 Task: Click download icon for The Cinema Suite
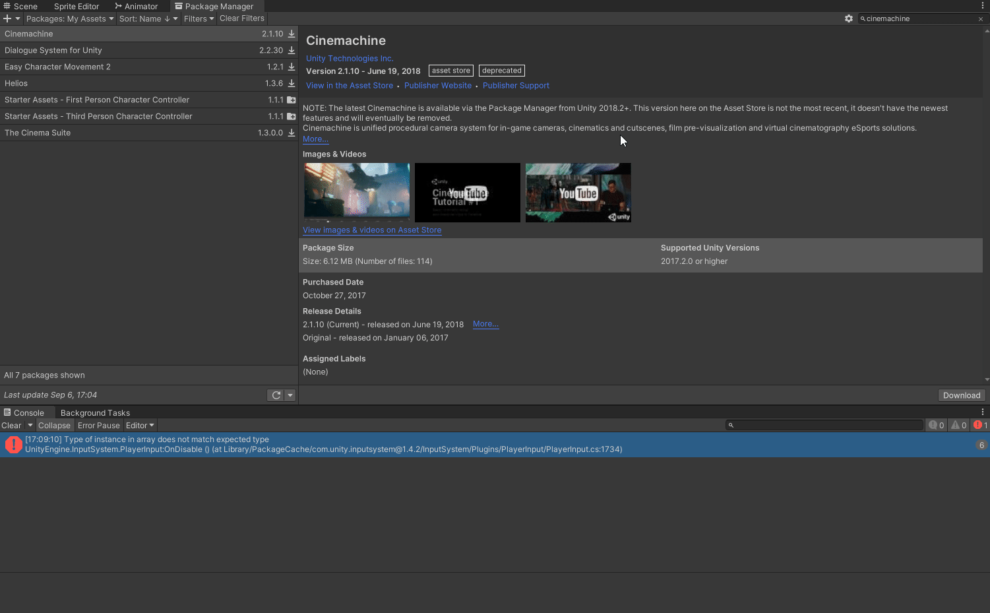pyautogui.click(x=292, y=133)
